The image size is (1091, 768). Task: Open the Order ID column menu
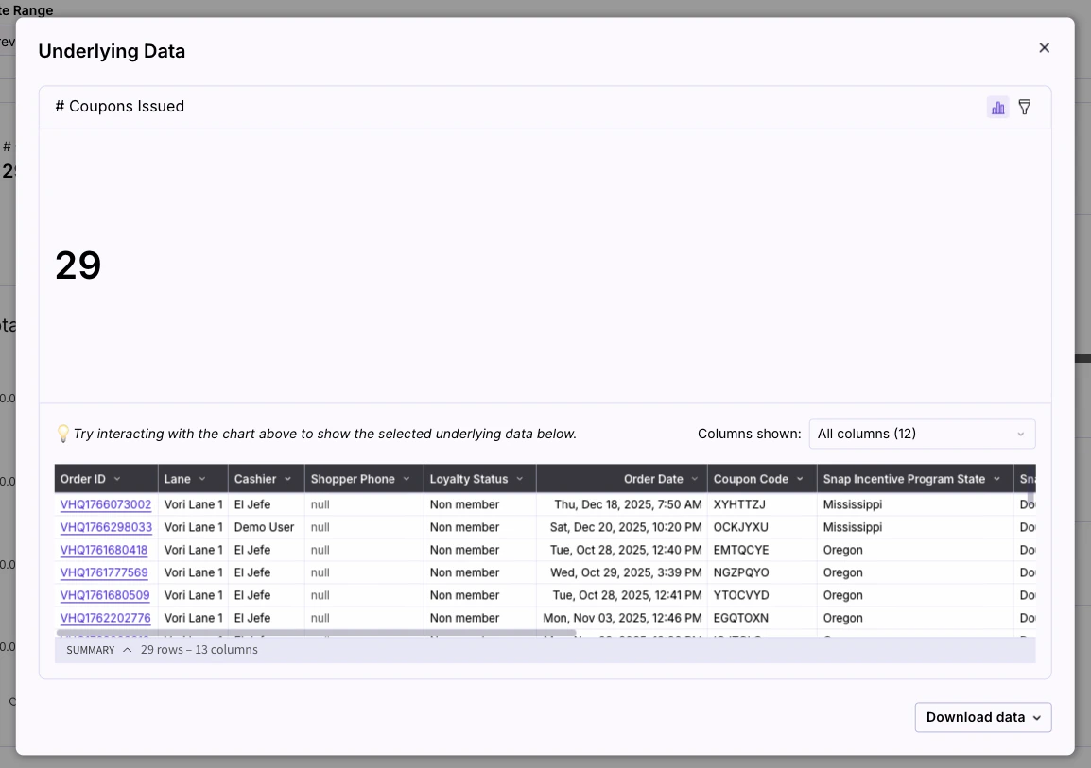(x=117, y=479)
